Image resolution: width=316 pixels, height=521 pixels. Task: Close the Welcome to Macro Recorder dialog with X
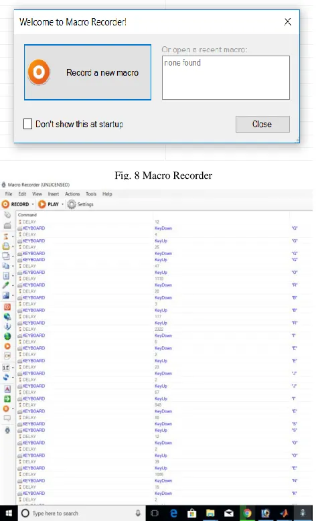pyautogui.click(x=288, y=22)
